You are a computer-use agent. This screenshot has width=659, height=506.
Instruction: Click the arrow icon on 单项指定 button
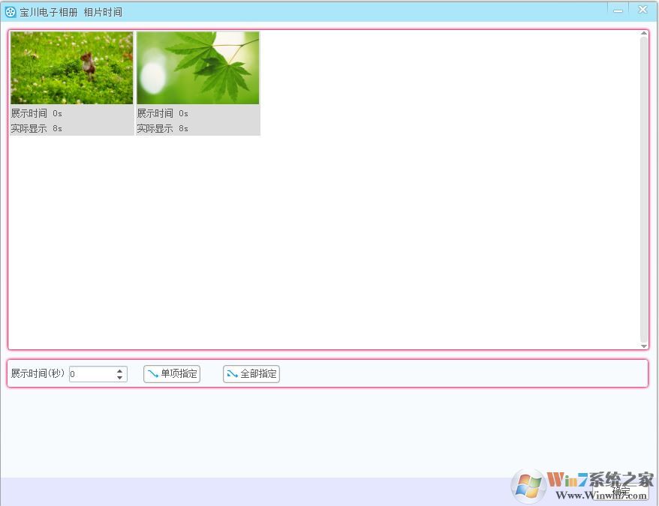coord(152,373)
